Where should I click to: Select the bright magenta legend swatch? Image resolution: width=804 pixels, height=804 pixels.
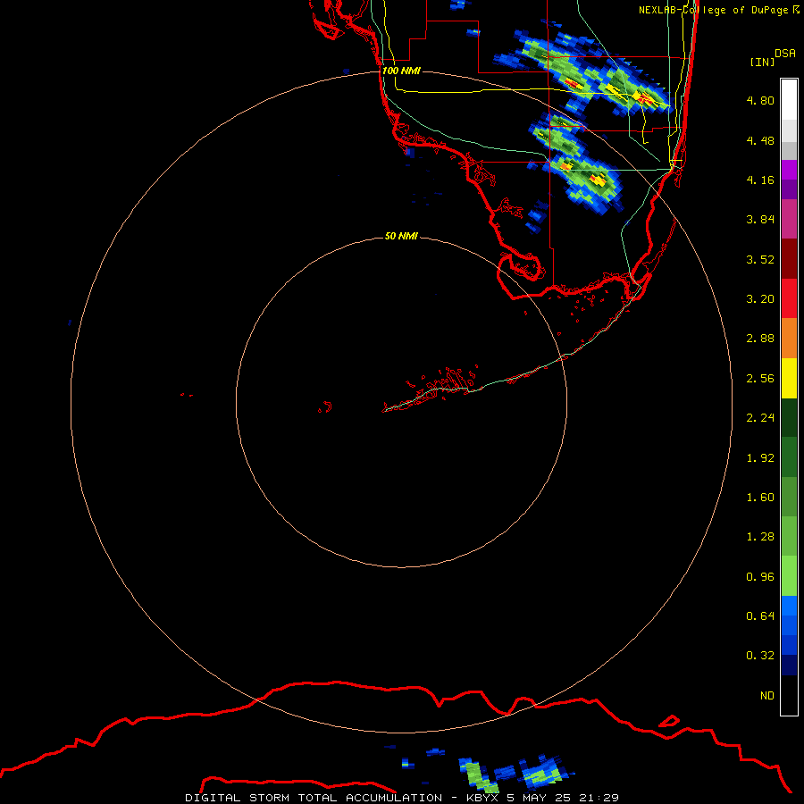[x=789, y=170]
